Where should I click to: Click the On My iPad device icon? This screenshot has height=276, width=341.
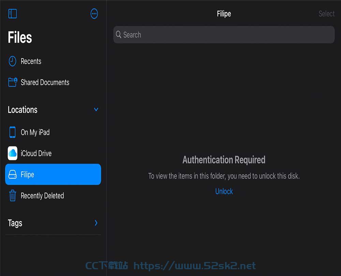[x=12, y=132]
